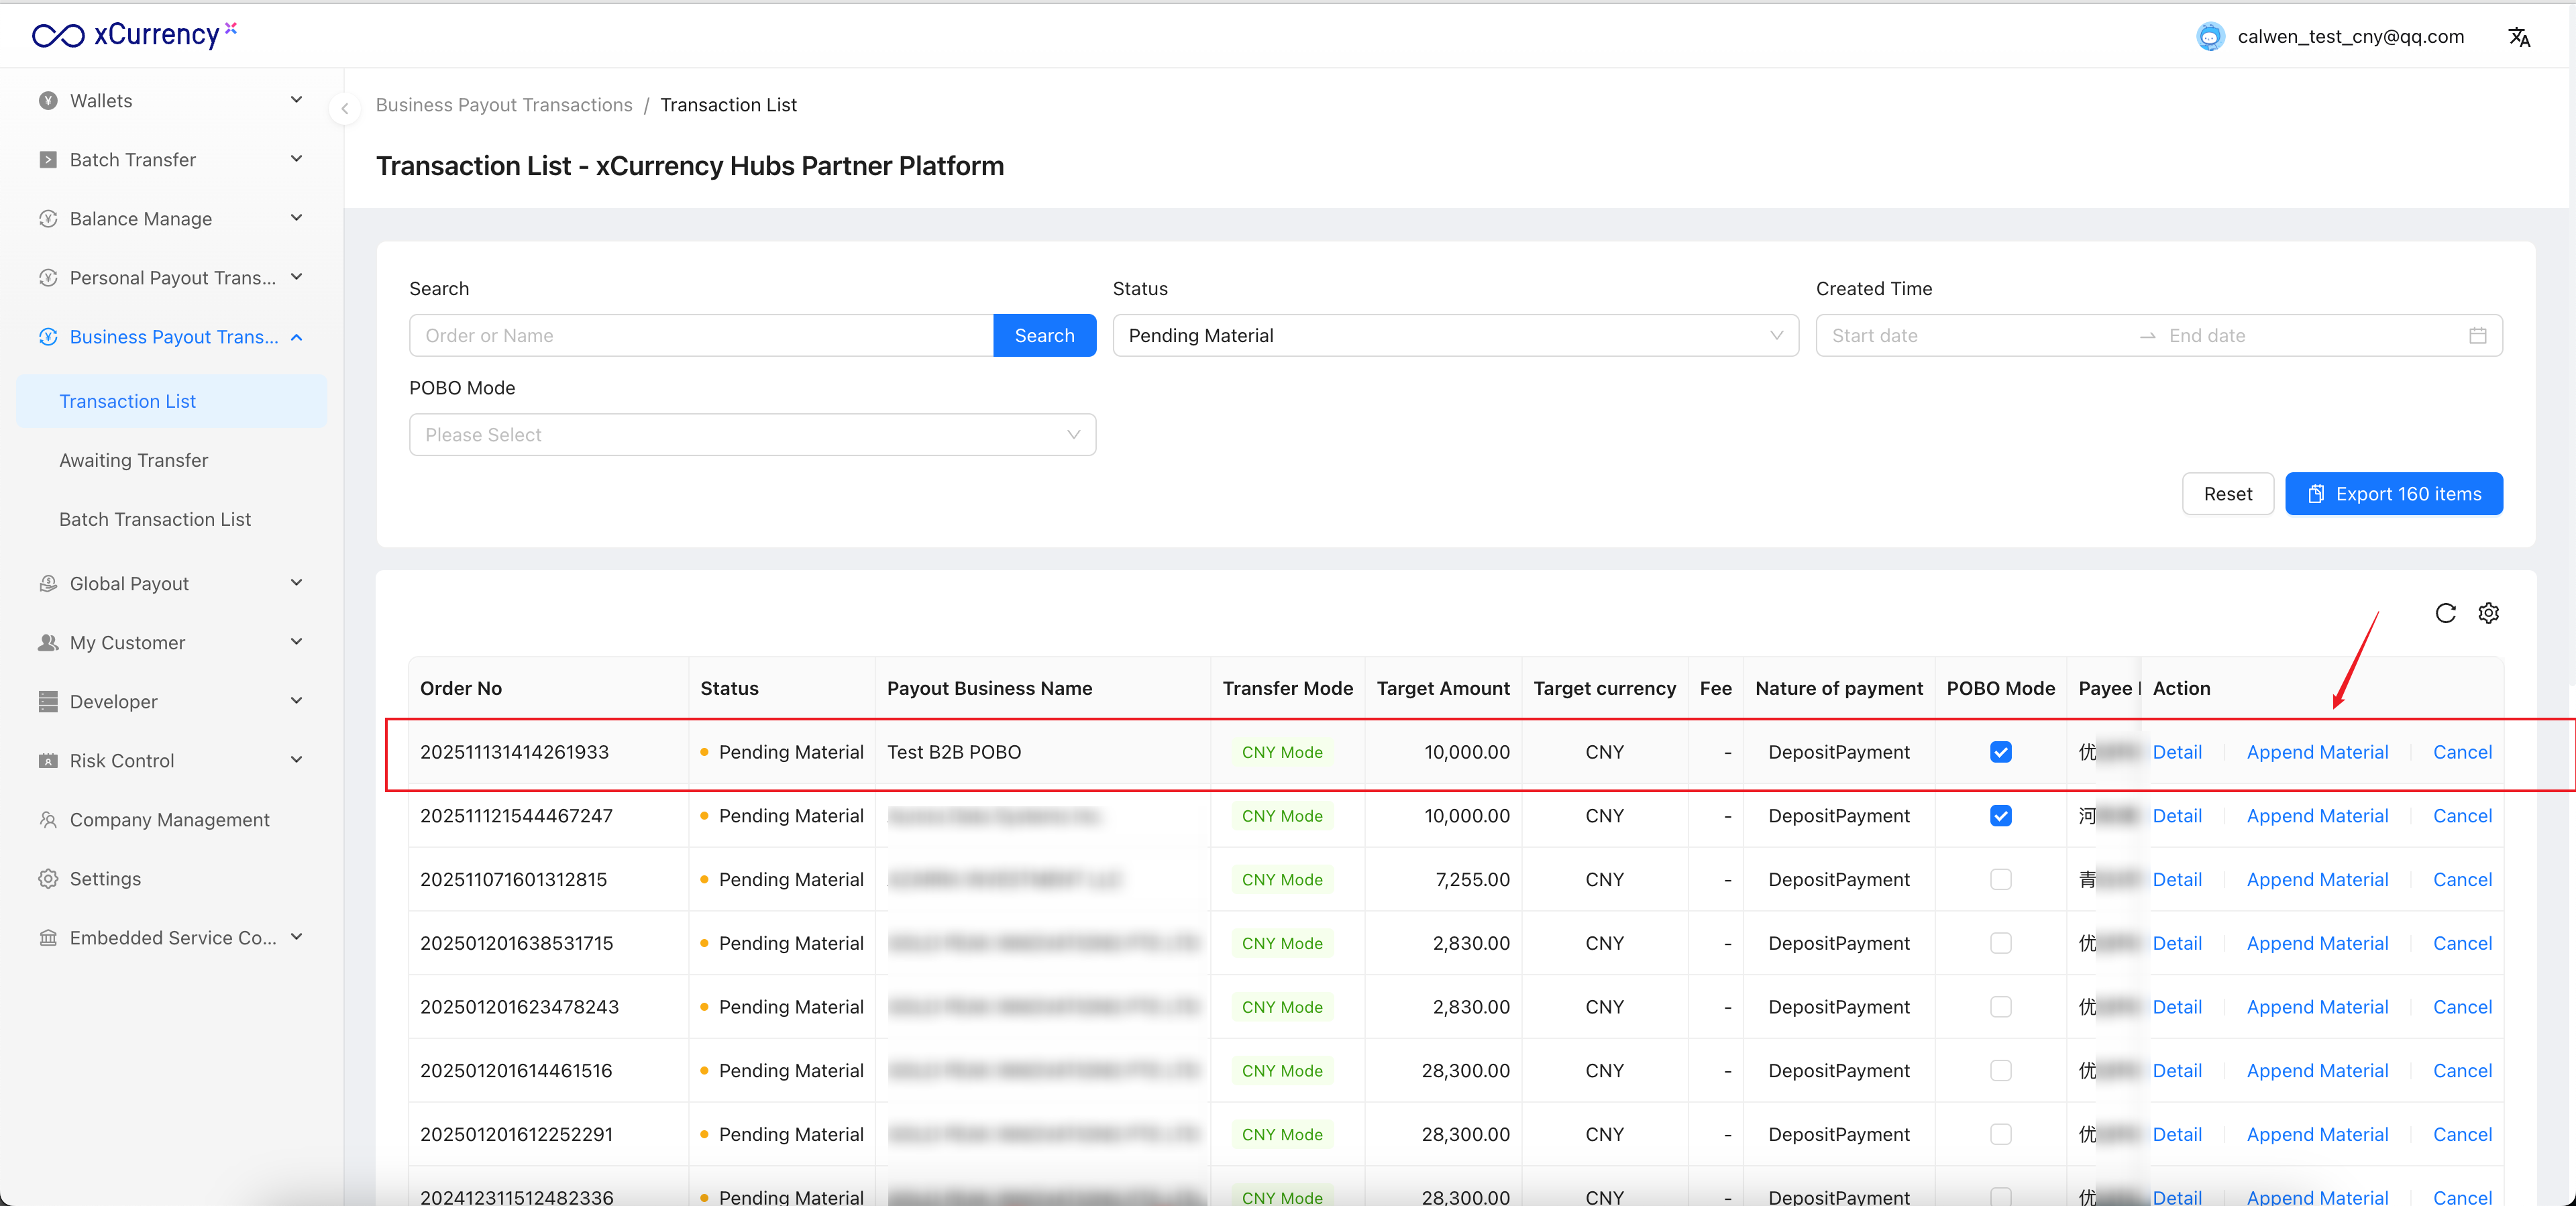This screenshot has height=1206, width=2576.
Task: Collapse the sidebar with the arrow icon
Action: pos(345,108)
